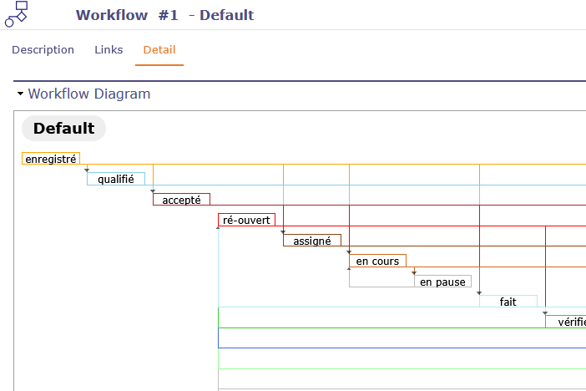The image size is (586, 391).
Task: Click the accepté status box
Action: 181,199
